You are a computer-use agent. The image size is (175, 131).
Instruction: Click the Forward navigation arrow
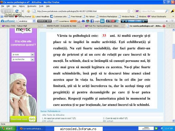click(x=8, y=11)
